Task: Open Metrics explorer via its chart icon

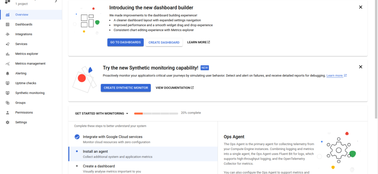Action: click(x=8, y=54)
